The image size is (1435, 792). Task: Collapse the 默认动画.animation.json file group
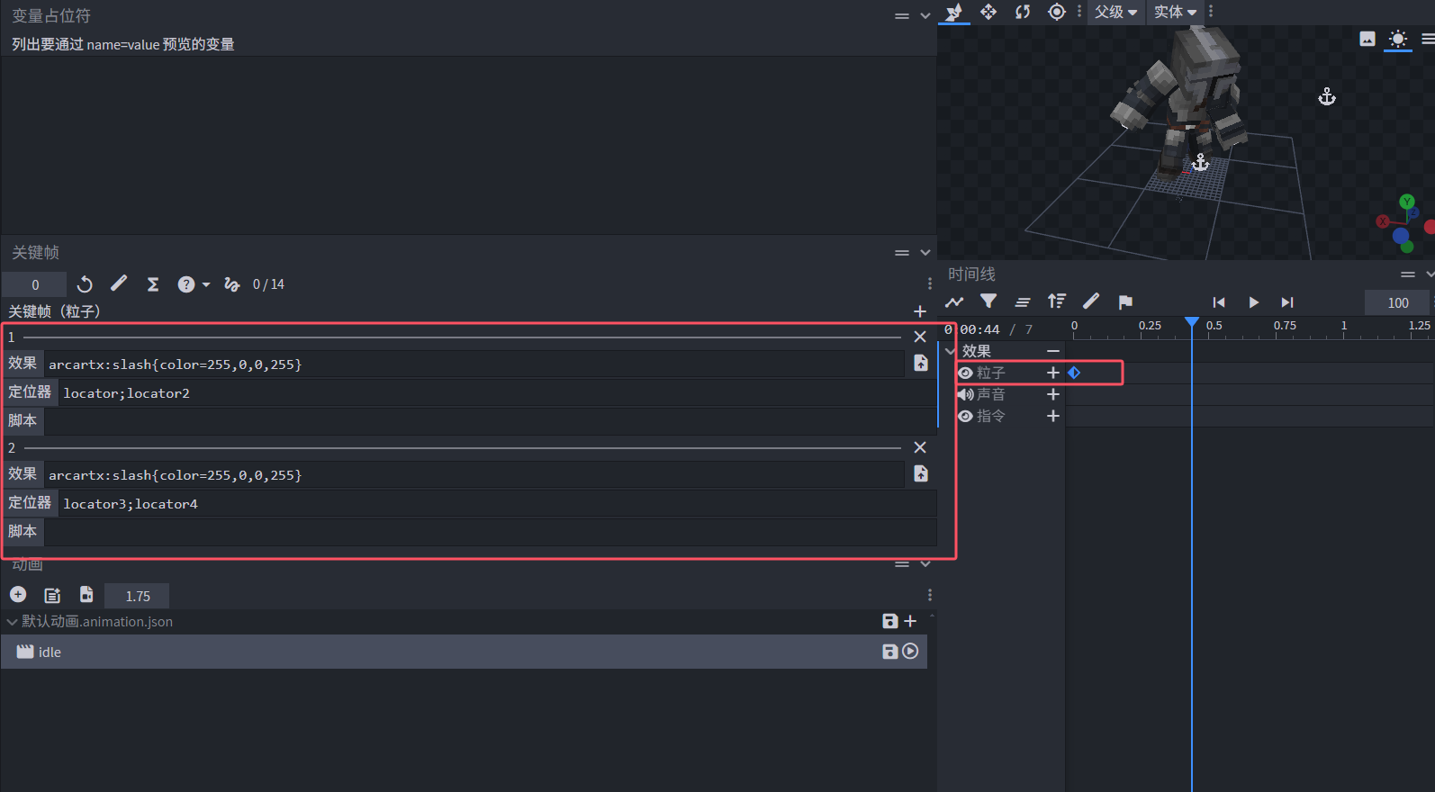click(12, 622)
